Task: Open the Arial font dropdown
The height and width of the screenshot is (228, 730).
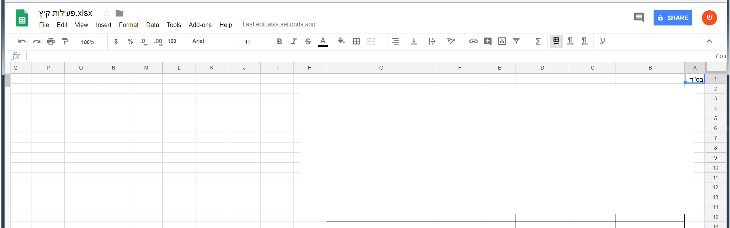Action: point(198,41)
